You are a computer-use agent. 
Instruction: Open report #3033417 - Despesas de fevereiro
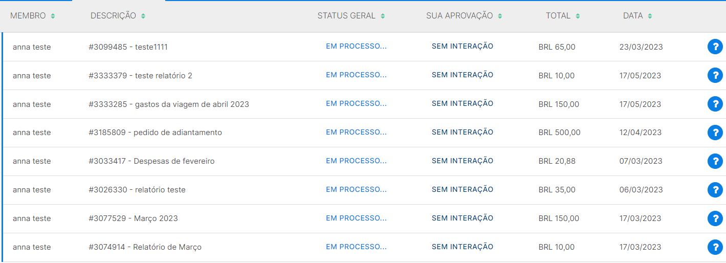pyautogui.click(x=151, y=161)
